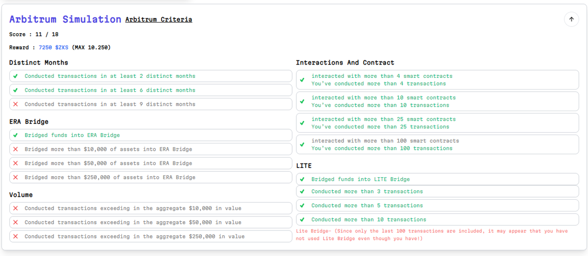The height and width of the screenshot is (256, 588).
Task: Select 'interacted with more than 4 smart contracts'
Action: 382,76
